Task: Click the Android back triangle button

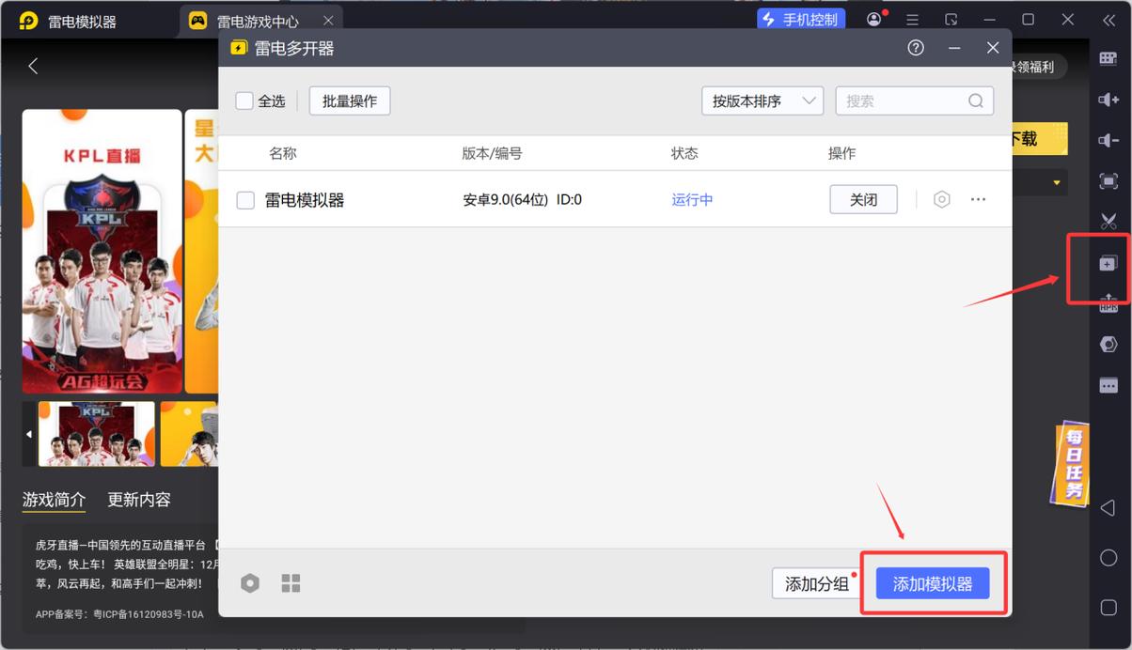Action: (x=1108, y=507)
